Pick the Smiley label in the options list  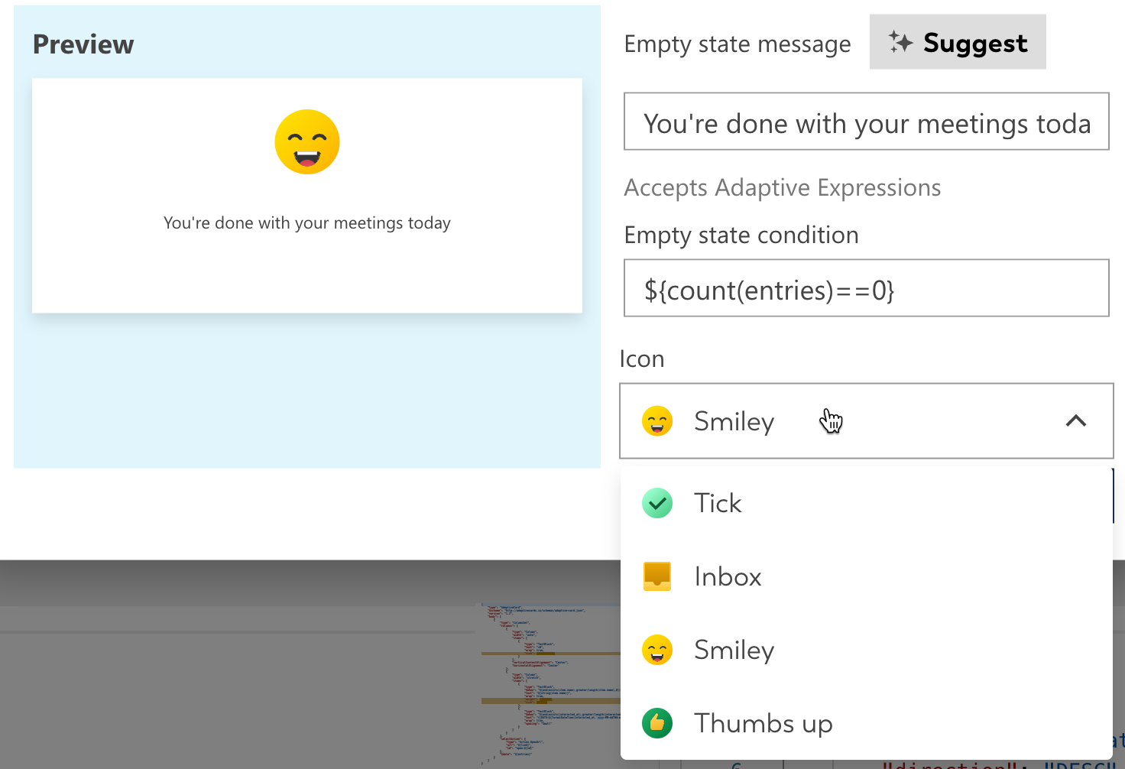[x=734, y=650]
